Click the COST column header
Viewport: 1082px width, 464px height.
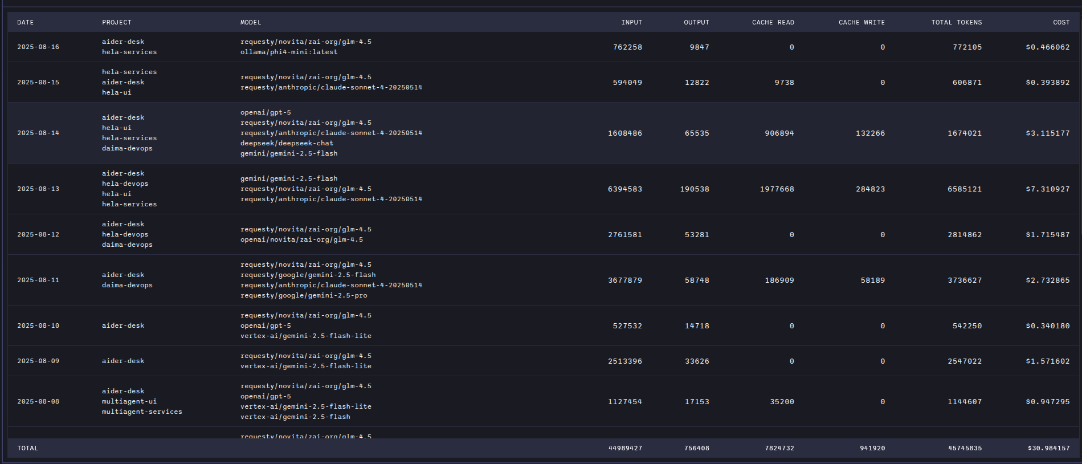pos(1061,22)
